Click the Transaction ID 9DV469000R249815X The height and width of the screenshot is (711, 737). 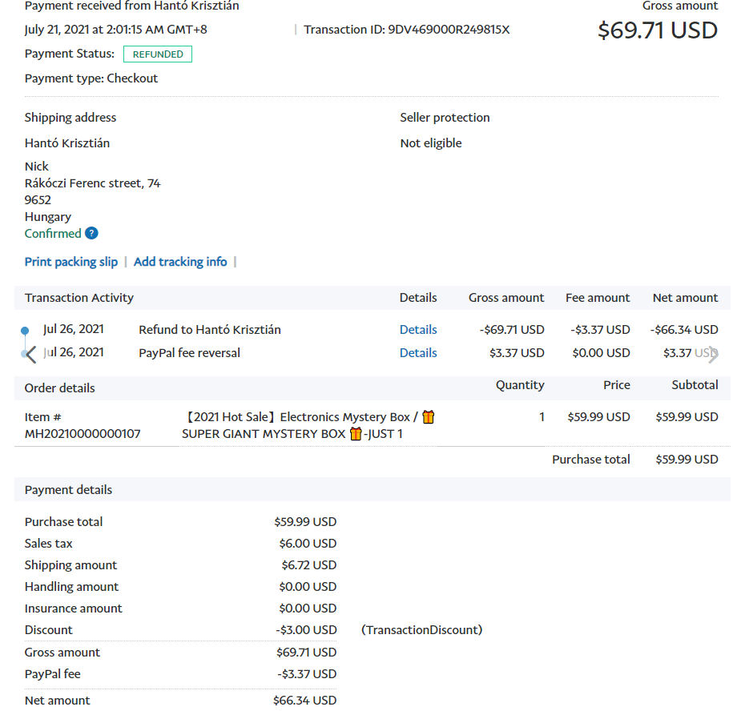click(x=448, y=30)
